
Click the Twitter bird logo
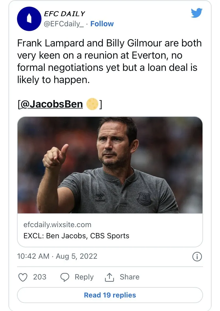(197, 13)
